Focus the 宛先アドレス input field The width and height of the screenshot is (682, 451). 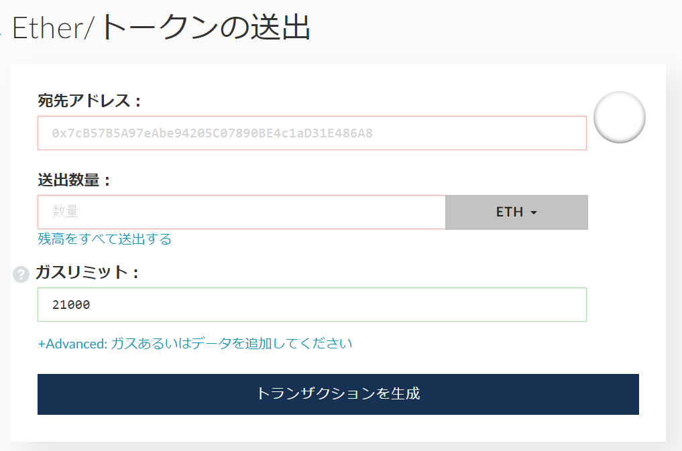coord(312,133)
